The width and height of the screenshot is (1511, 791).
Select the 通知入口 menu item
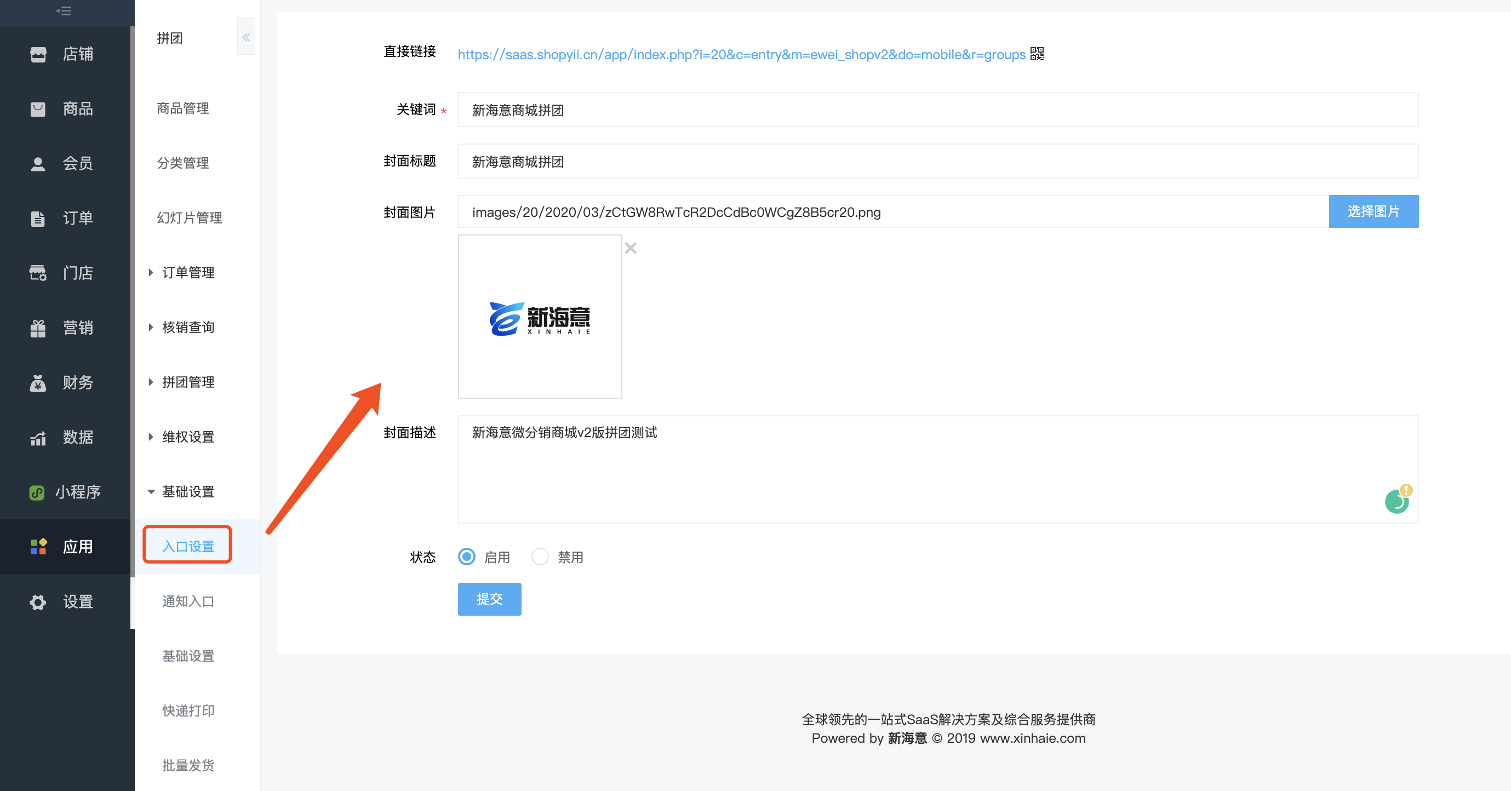188,601
